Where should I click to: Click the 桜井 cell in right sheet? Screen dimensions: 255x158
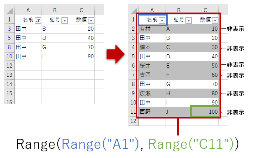[152, 66]
